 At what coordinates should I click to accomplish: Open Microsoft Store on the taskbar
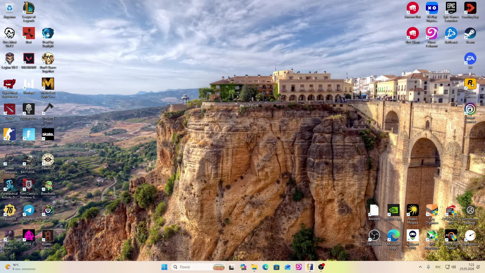(276, 267)
